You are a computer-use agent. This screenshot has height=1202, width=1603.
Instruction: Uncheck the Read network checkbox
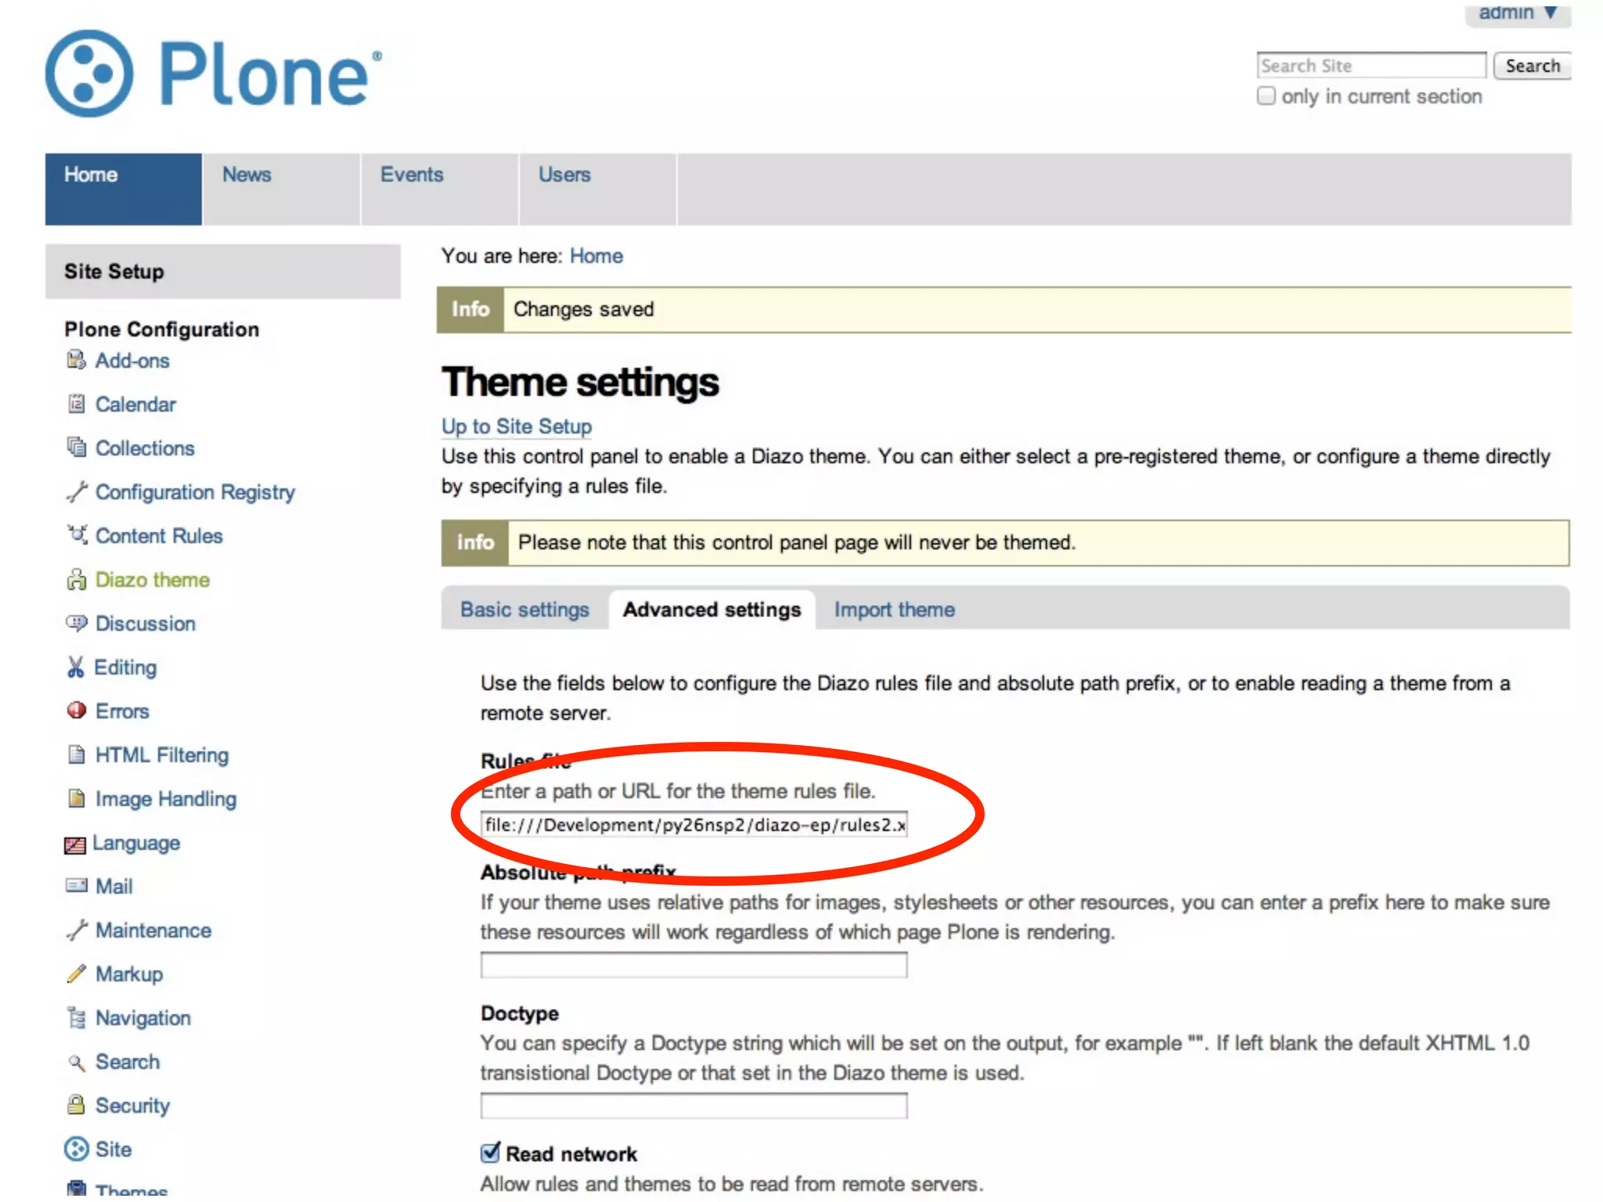pyautogui.click(x=490, y=1153)
